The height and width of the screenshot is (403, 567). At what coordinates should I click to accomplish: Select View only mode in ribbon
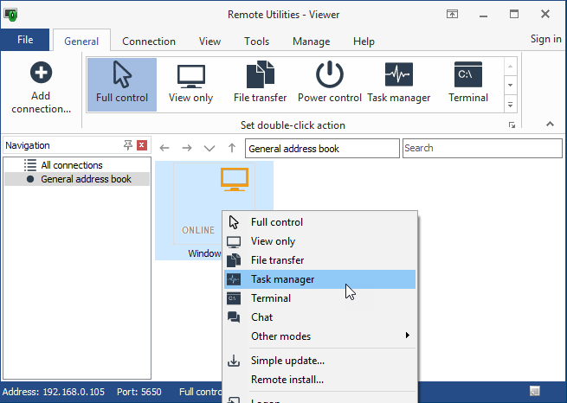191,85
